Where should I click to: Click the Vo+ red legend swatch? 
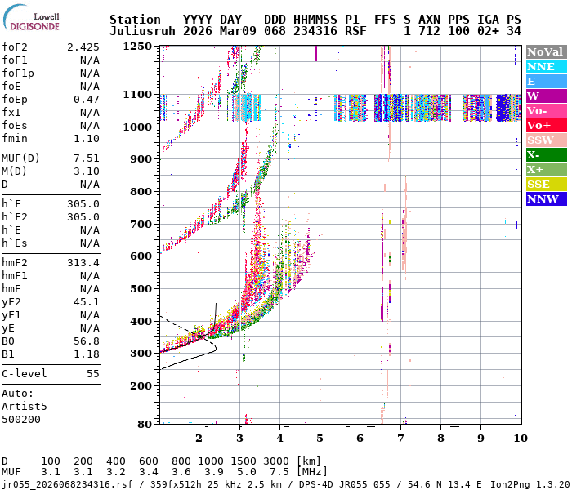click(x=545, y=125)
